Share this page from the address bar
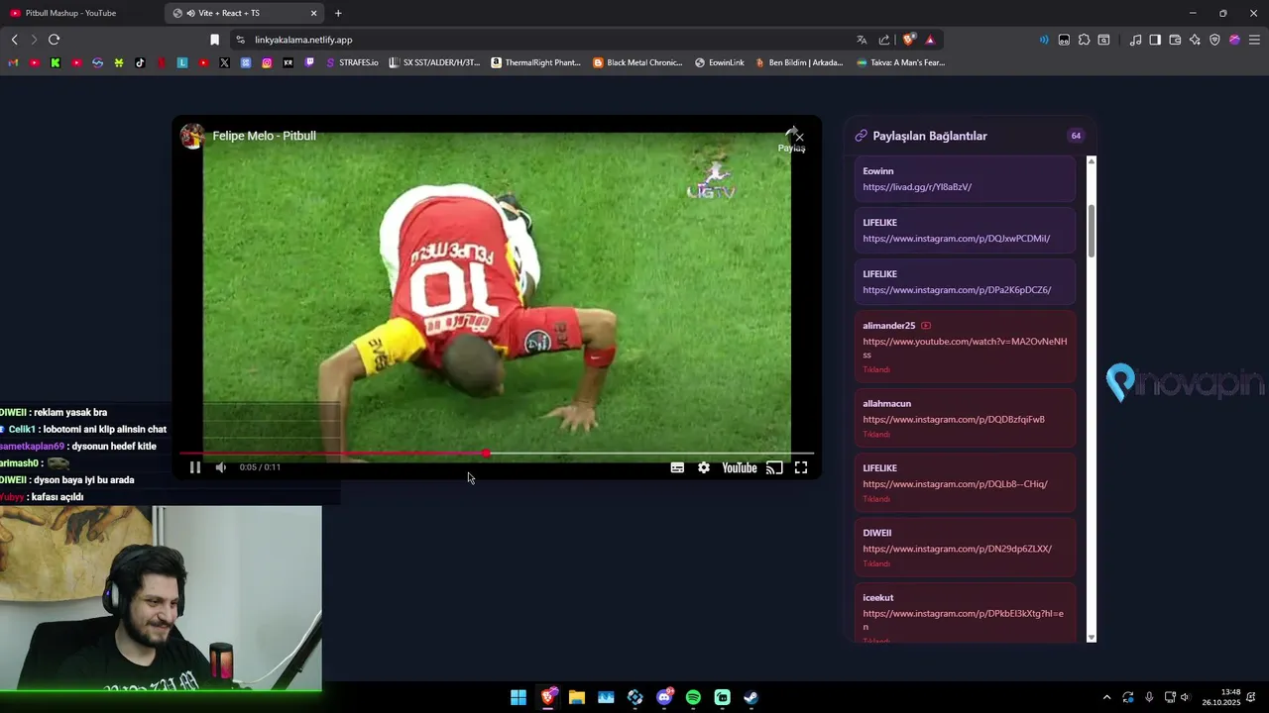The width and height of the screenshot is (1269, 713). point(884,40)
